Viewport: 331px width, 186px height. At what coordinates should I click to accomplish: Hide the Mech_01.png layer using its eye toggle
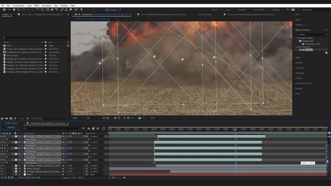(x=2, y=168)
